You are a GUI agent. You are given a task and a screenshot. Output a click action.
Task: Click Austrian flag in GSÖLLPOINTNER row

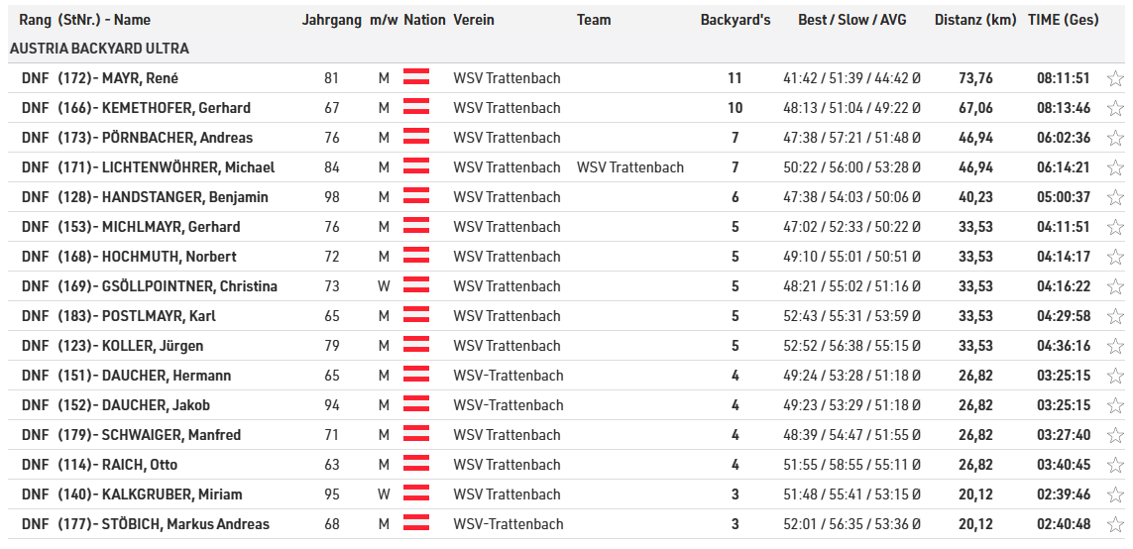click(416, 284)
